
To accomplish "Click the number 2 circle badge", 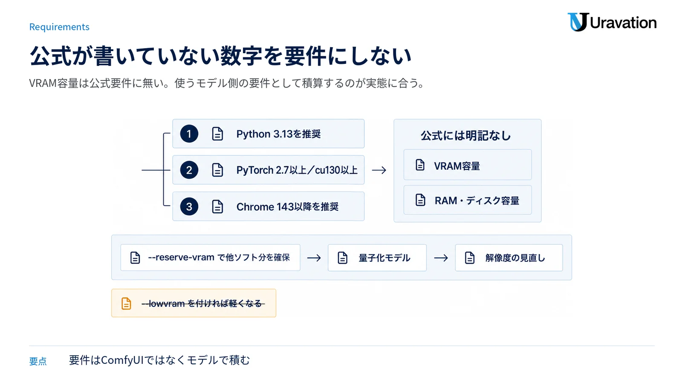I will coord(189,170).
